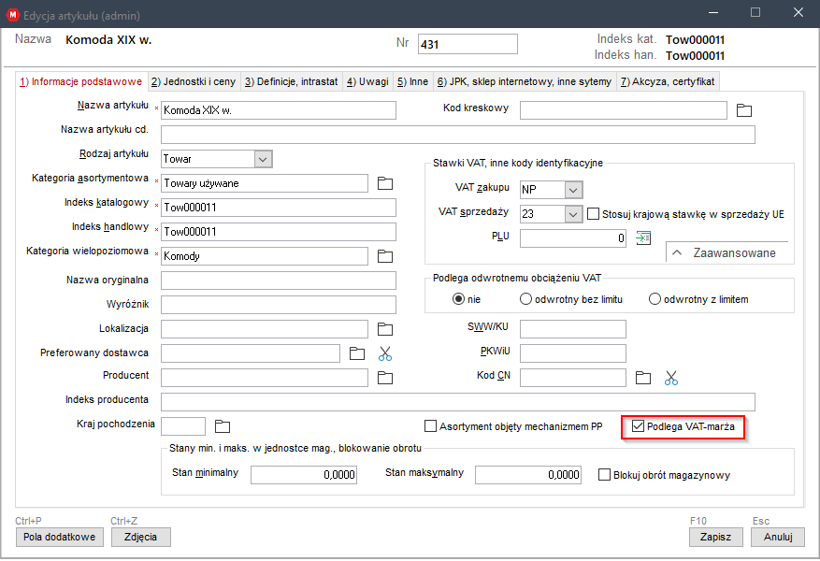This screenshot has width=820, height=561.
Task: Open VAT zakupu dropdown
Action: coord(573,190)
